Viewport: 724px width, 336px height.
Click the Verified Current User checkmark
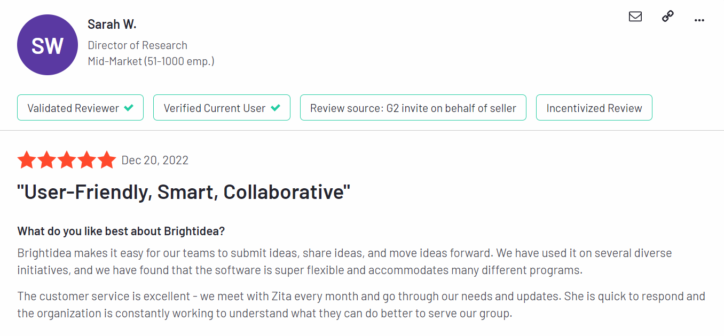275,108
